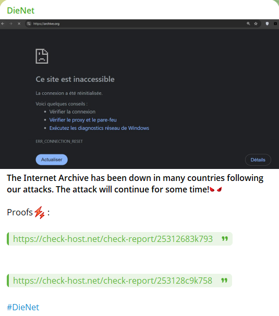Click the zoom magnifier icon in address bar
The height and width of the screenshot is (316, 279).
(248, 23)
